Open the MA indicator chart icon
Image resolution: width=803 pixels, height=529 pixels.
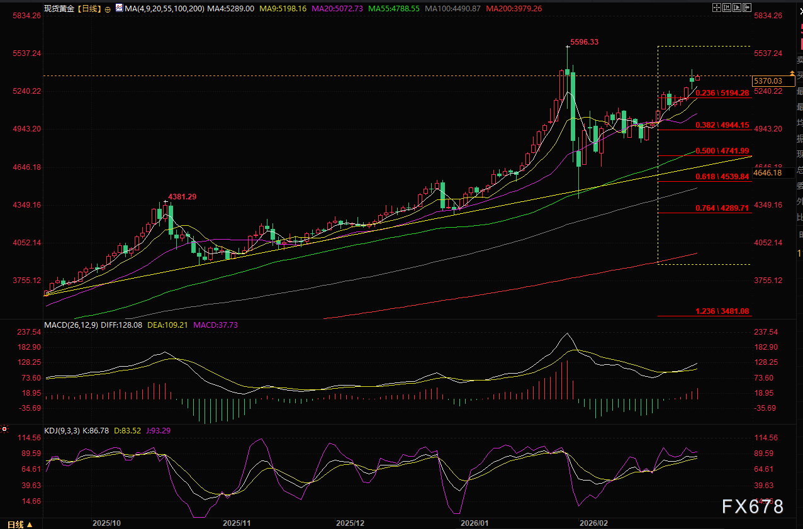pyautogui.click(x=120, y=9)
